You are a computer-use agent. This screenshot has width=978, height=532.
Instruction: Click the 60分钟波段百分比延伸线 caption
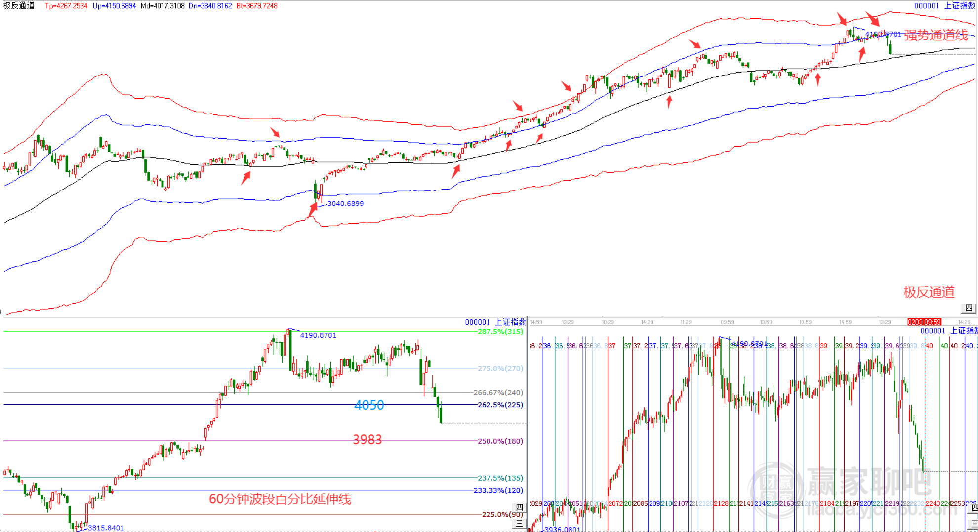point(280,499)
